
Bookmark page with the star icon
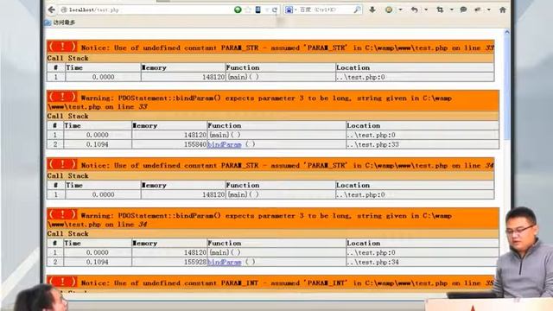tap(248, 10)
